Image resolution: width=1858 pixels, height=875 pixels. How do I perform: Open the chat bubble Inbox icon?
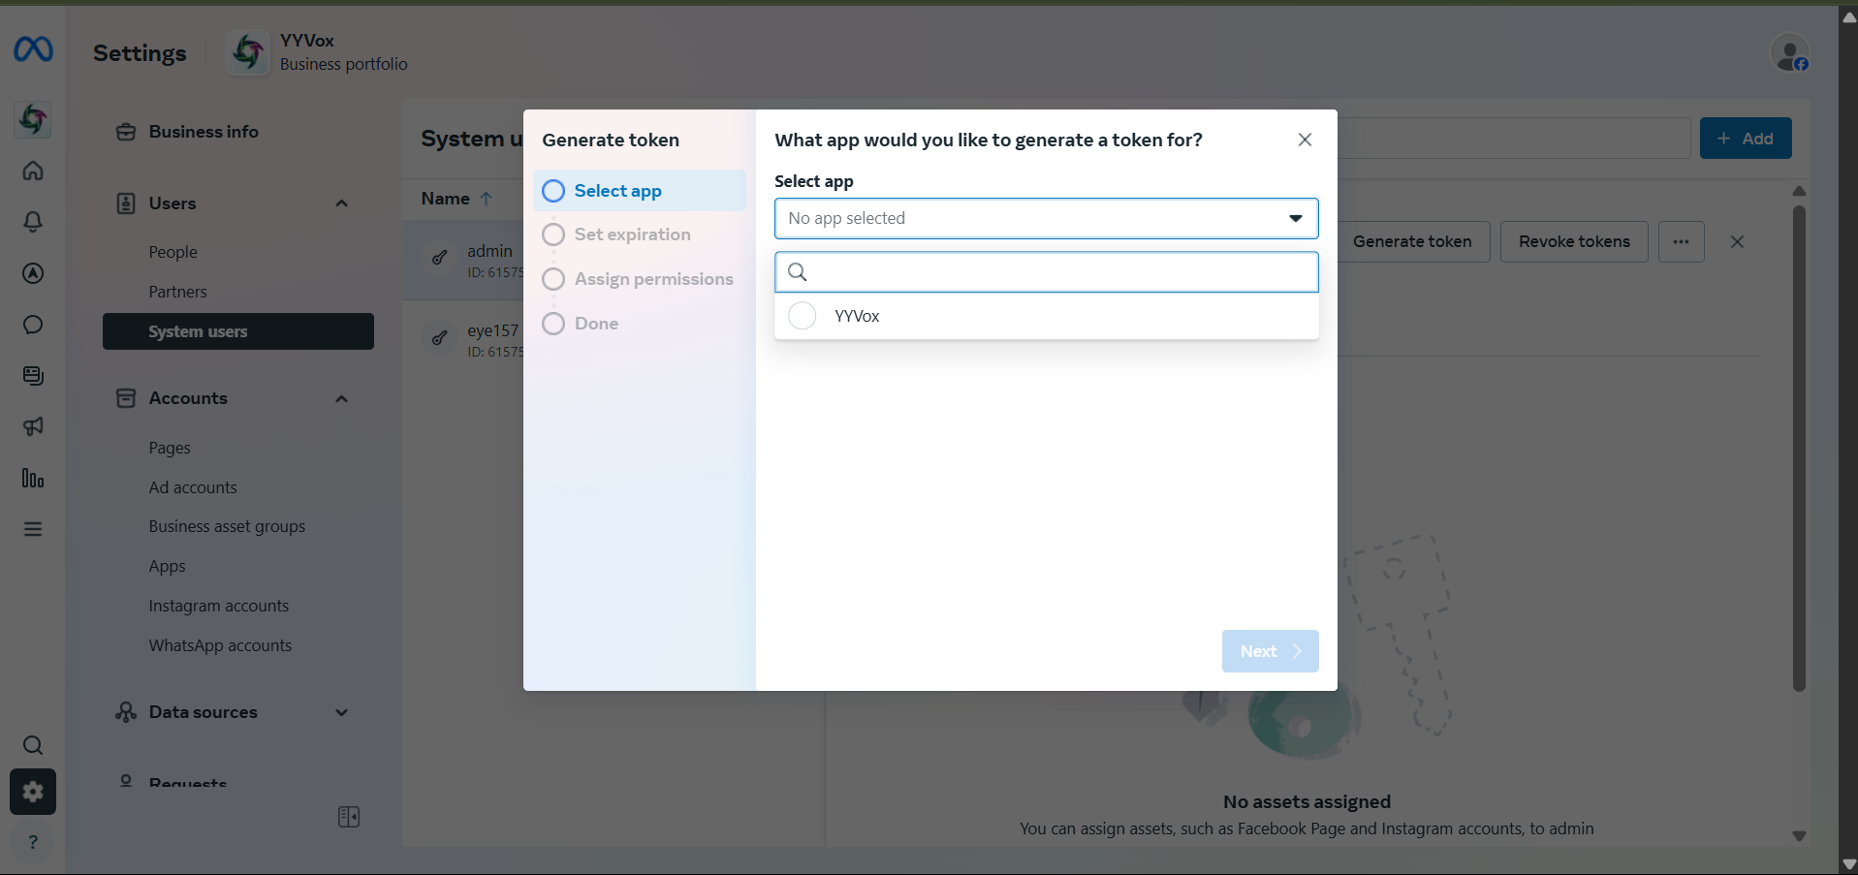pos(33,325)
